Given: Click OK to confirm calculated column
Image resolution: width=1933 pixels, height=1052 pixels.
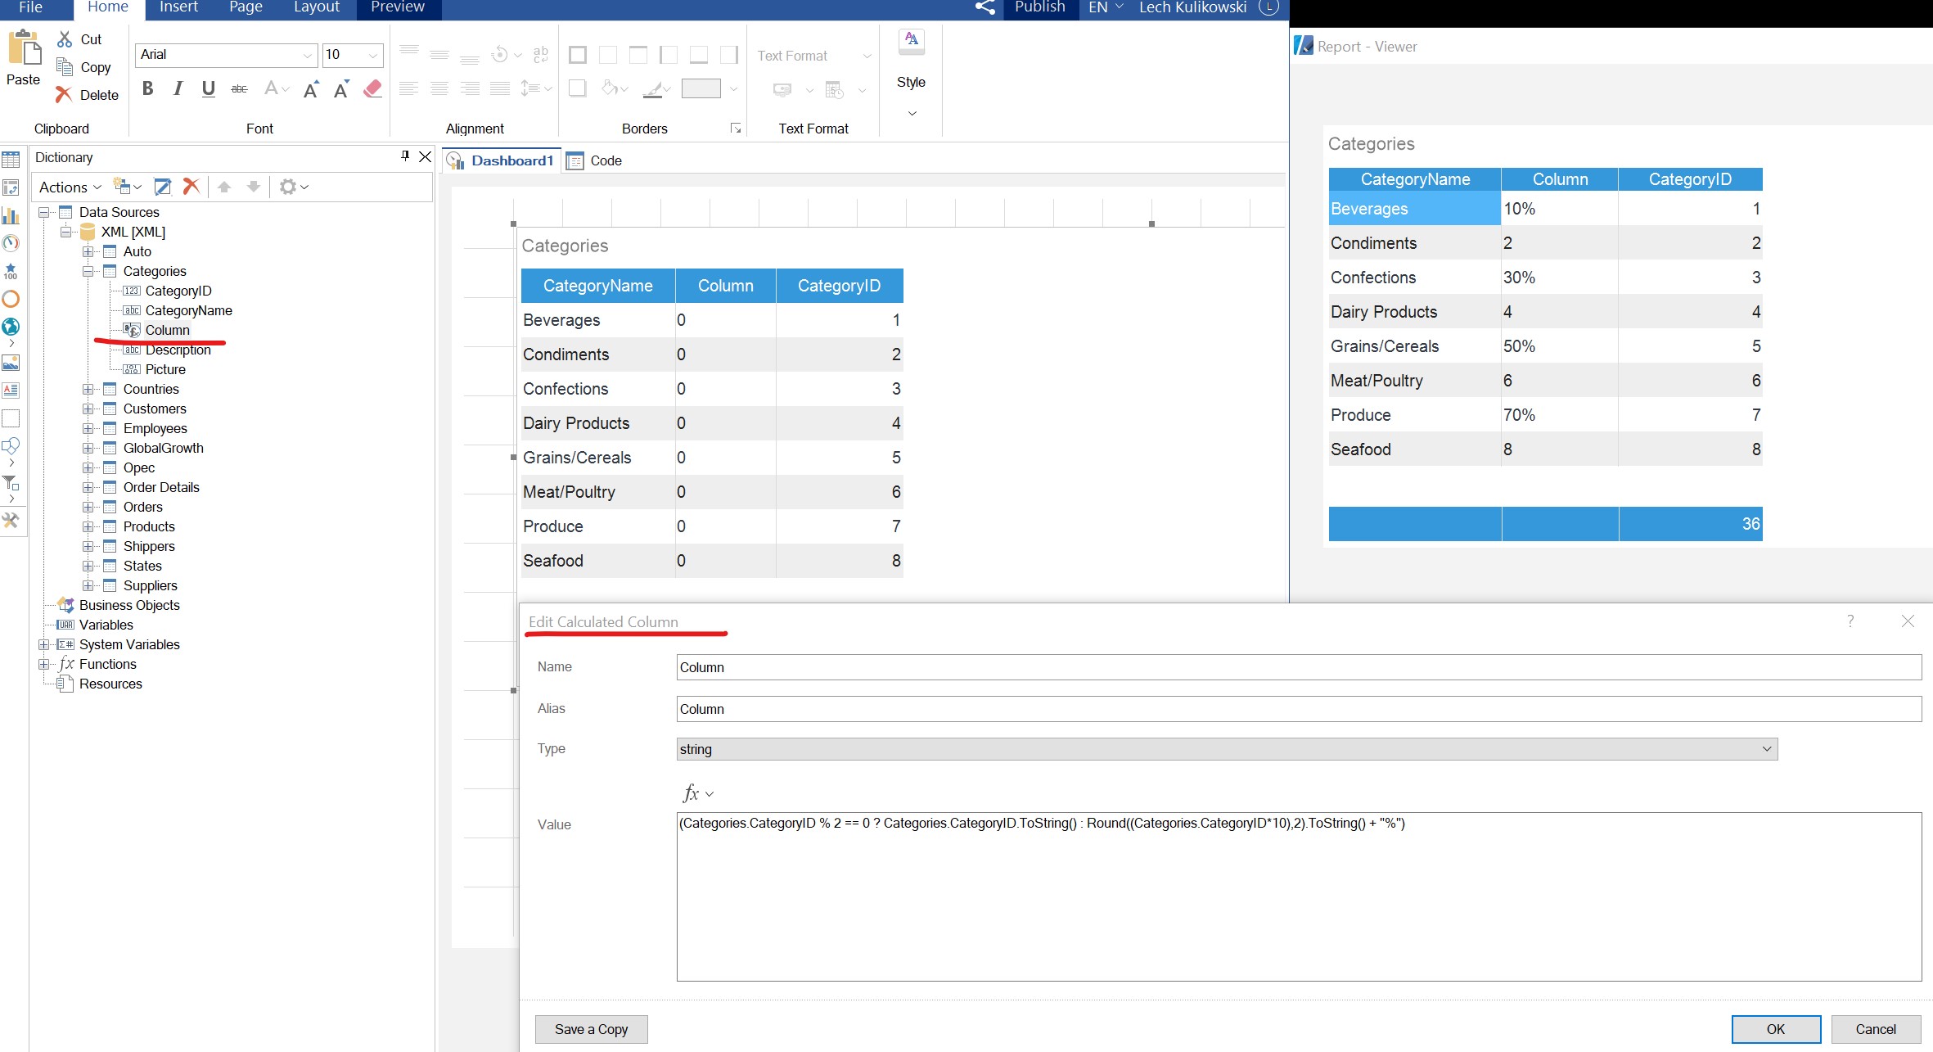Looking at the screenshot, I should click(1773, 1029).
